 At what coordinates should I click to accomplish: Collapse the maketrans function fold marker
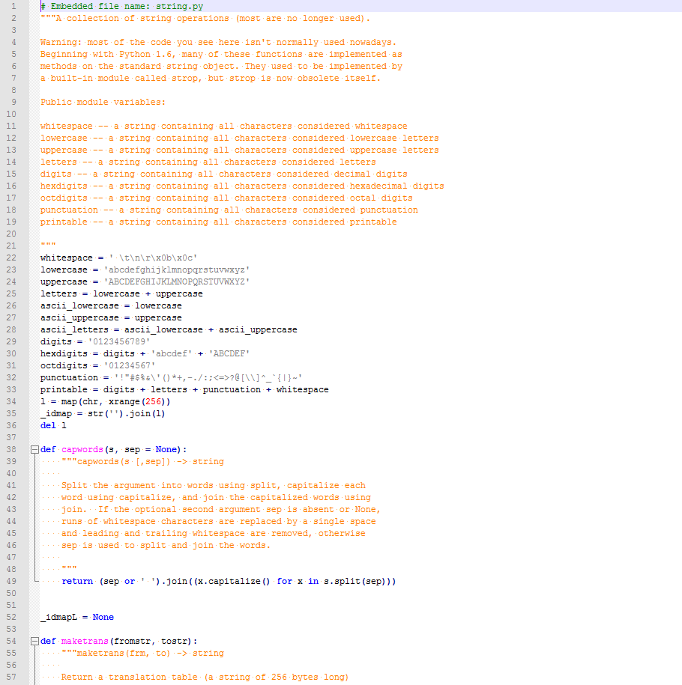[33, 641]
